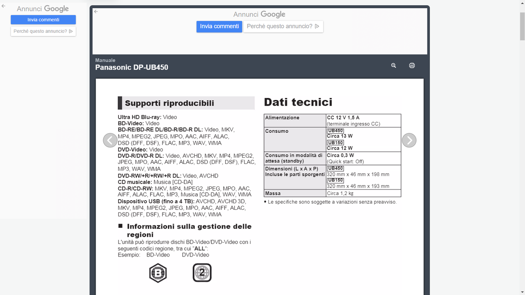Click 'BD-Video:' line in supported media

pos(139,123)
